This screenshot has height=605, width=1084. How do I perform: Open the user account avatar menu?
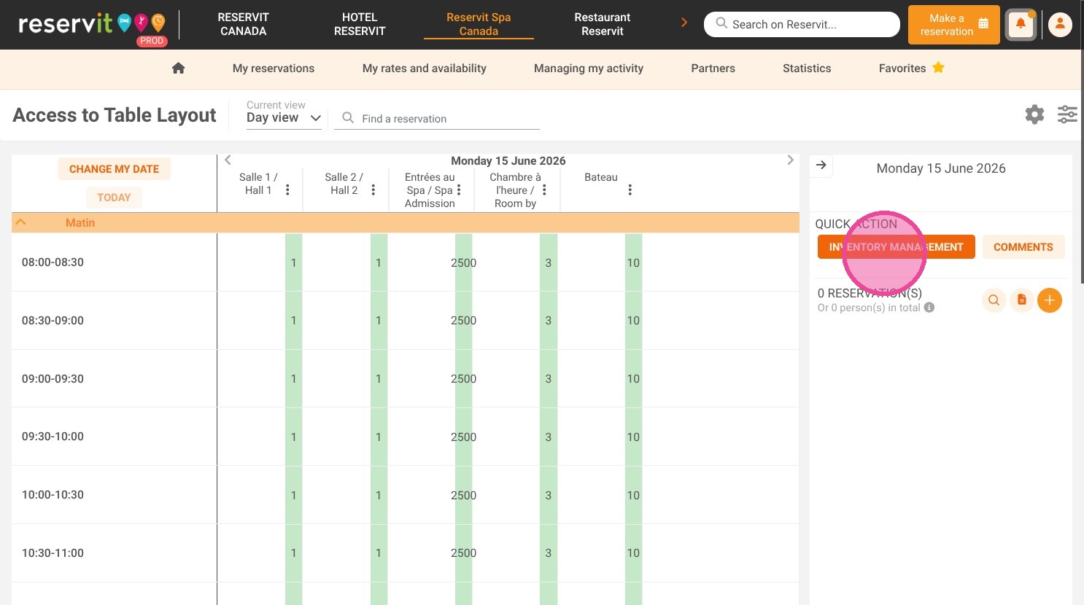click(x=1060, y=25)
